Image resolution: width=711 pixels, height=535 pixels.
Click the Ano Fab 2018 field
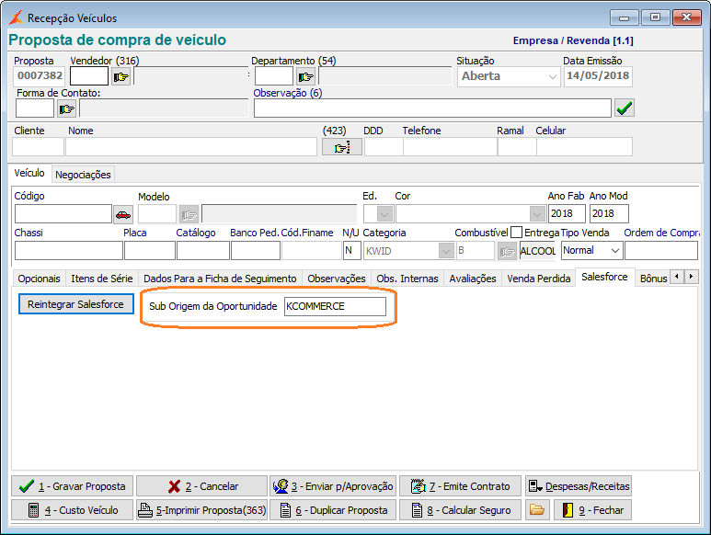[567, 214]
